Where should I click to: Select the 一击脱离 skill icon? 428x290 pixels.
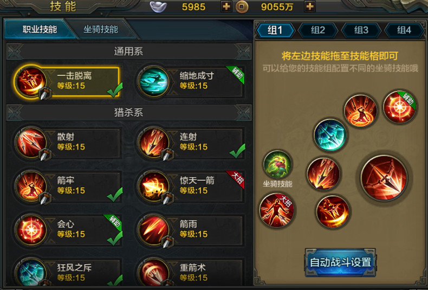31,81
